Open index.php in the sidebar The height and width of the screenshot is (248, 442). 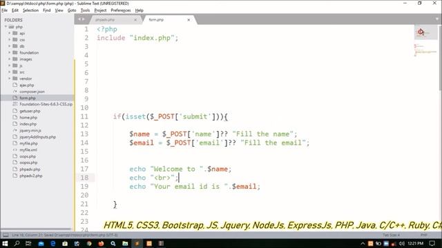[x=28, y=124]
